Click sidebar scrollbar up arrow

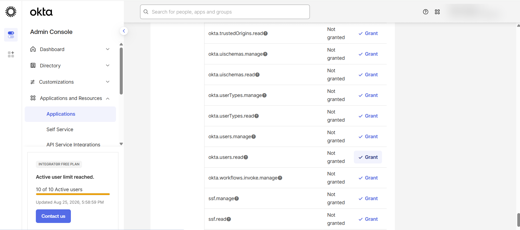coord(121,44)
